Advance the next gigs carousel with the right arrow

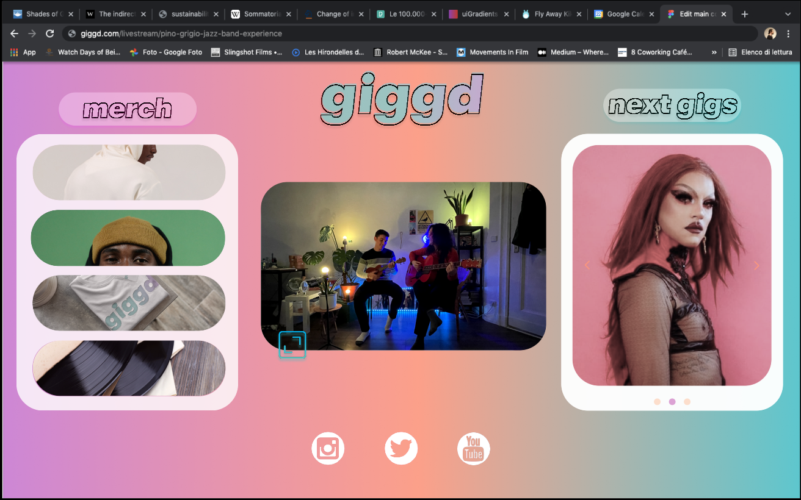(x=757, y=265)
